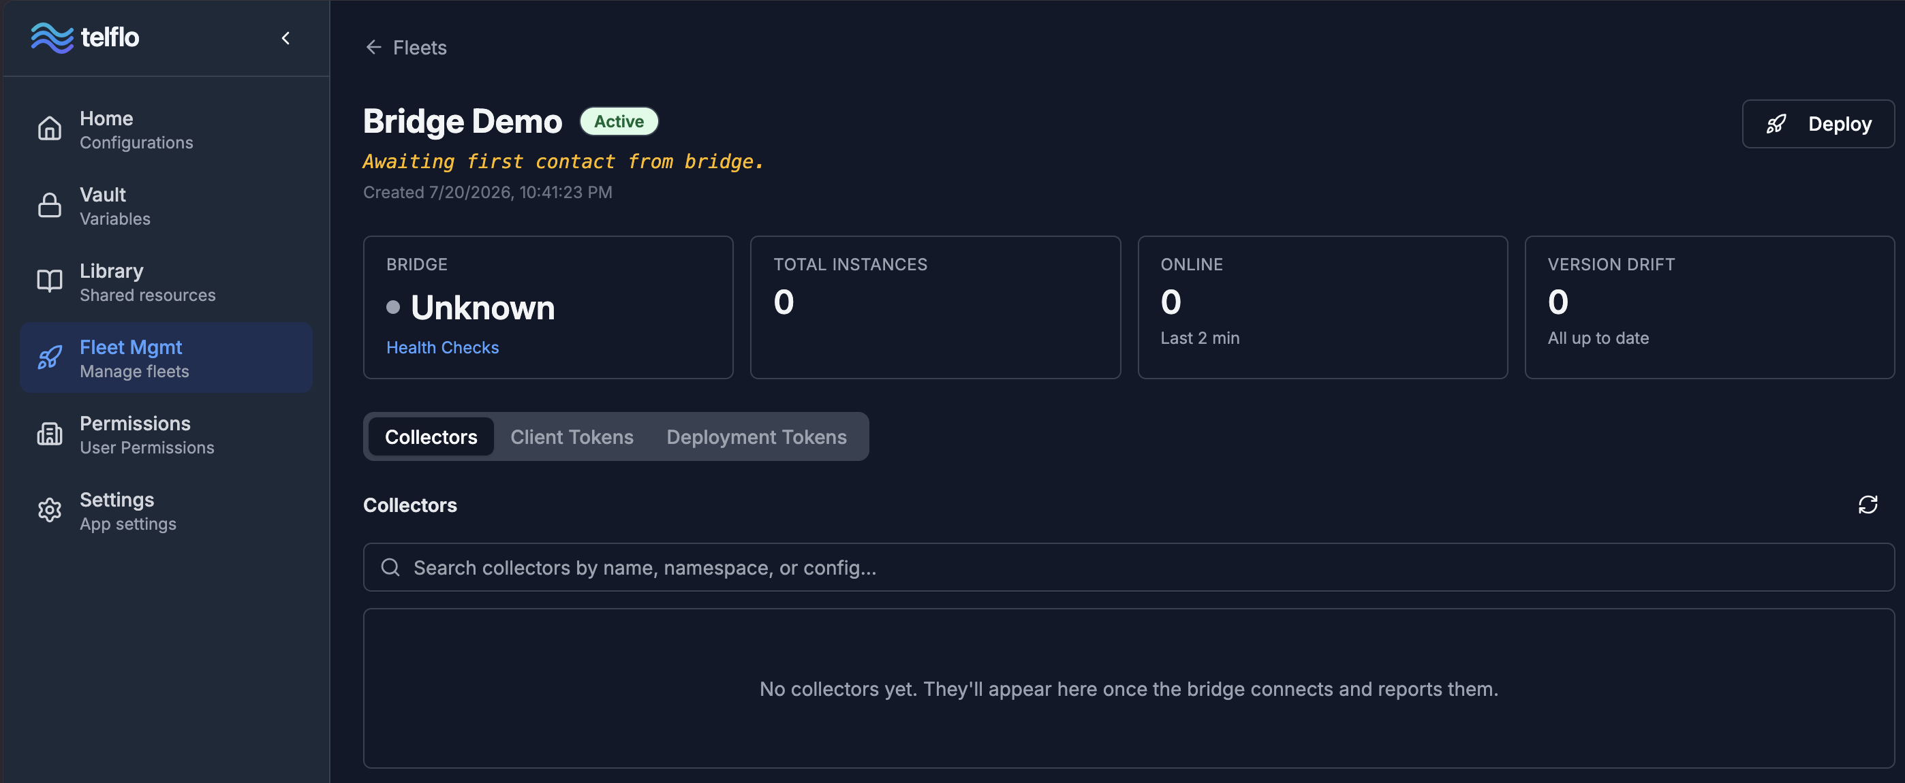1905x783 pixels.
Task: Click the BRIDGE label
Action: click(416, 263)
